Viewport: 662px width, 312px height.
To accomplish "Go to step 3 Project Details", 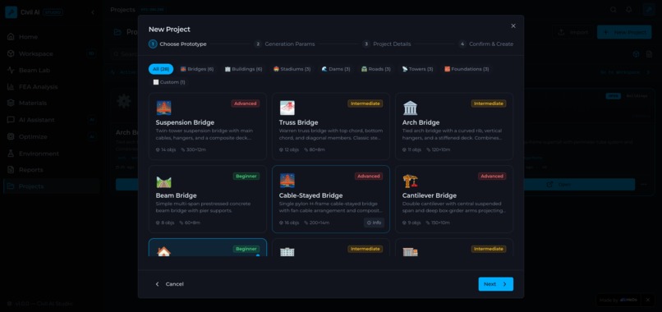I will click(386, 44).
